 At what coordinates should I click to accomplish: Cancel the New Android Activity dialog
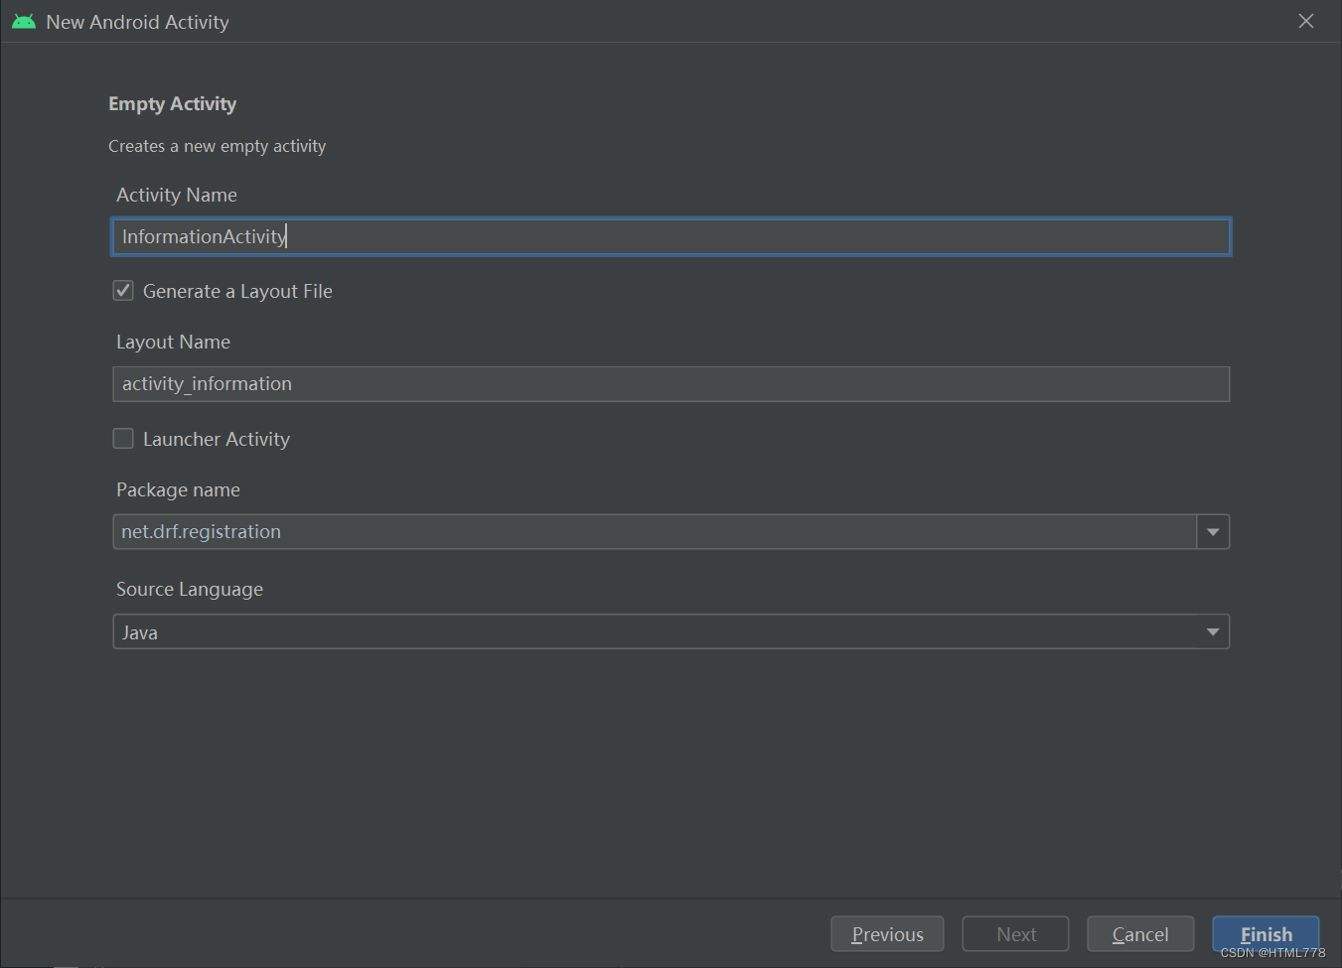pos(1140,934)
